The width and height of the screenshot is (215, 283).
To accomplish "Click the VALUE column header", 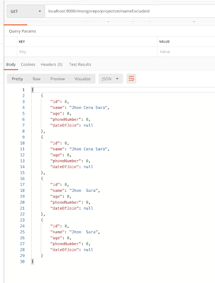I will click(x=164, y=42).
